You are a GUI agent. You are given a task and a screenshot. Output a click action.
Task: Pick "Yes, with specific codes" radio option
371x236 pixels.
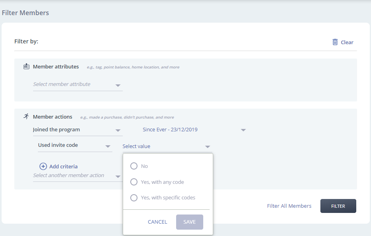click(134, 197)
